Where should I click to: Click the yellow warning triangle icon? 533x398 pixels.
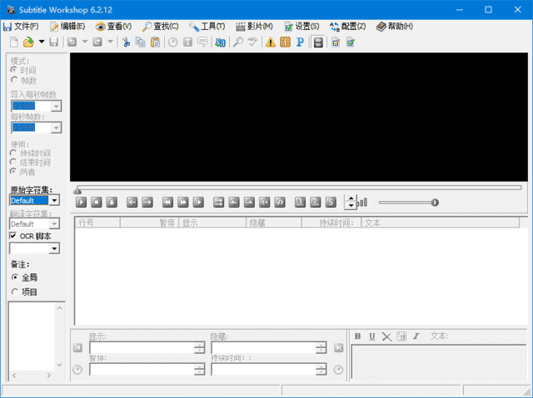pos(271,42)
